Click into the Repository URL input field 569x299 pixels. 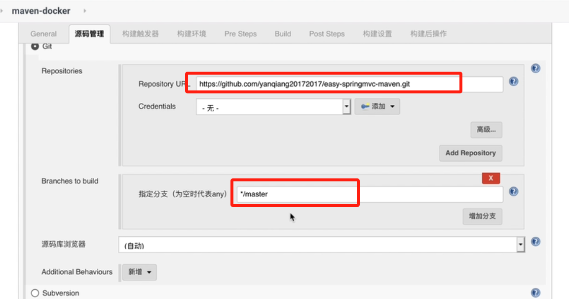tap(348, 84)
